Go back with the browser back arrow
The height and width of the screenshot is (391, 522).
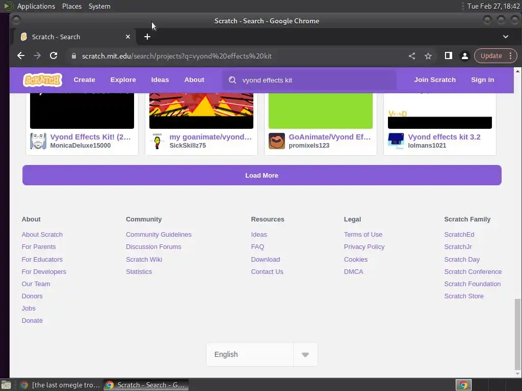[x=20, y=56]
